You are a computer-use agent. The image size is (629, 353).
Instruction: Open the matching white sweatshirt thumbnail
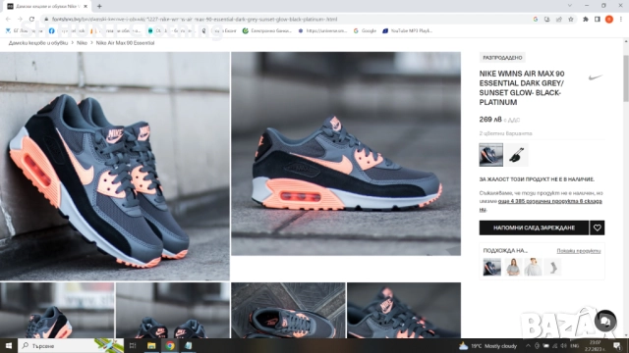pyautogui.click(x=533, y=267)
